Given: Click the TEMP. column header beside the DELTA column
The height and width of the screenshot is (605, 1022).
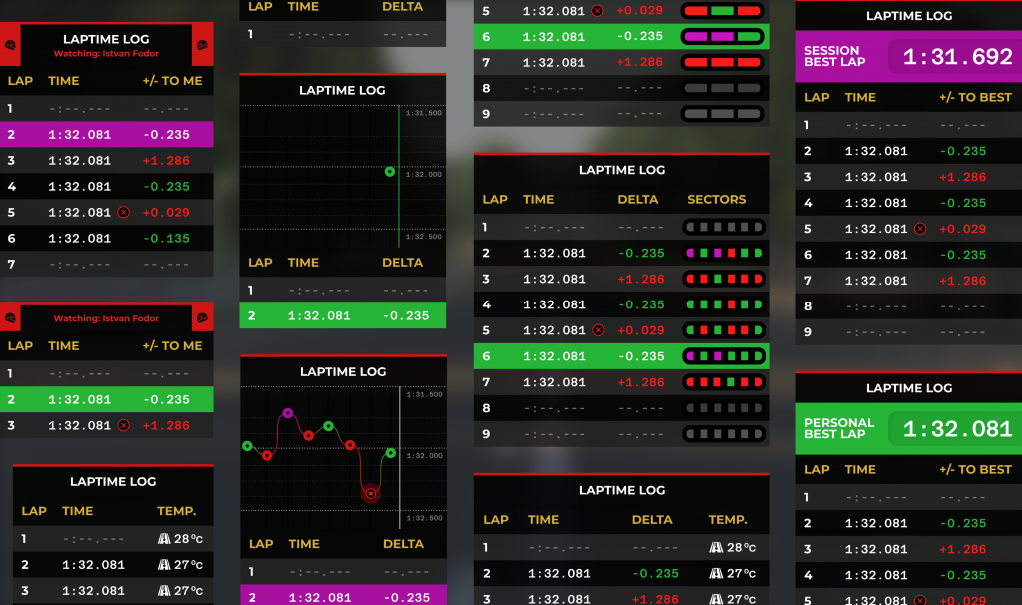Looking at the screenshot, I should (x=728, y=519).
